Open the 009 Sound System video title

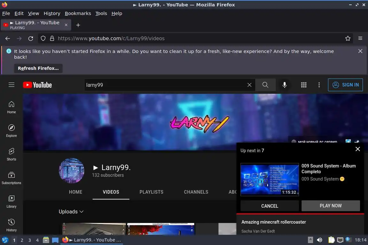pyautogui.click(x=329, y=169)
